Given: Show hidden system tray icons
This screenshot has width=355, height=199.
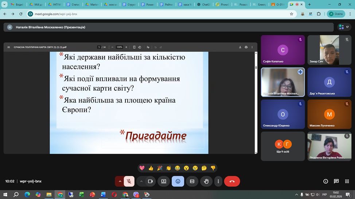Looking at the screenshot, I should coord(296,195).
